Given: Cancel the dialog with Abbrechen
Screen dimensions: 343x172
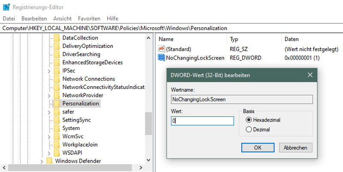Looking at the screenshot, I should pyautogui.click(x=295, y=148).
